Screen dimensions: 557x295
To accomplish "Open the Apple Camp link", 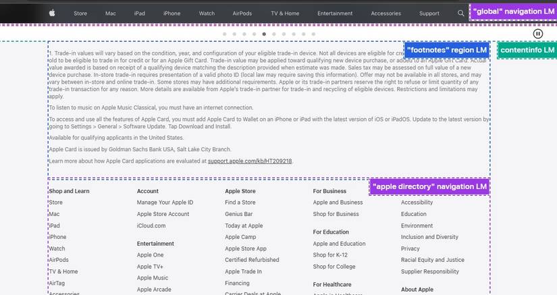I will [x=240, y=237].
